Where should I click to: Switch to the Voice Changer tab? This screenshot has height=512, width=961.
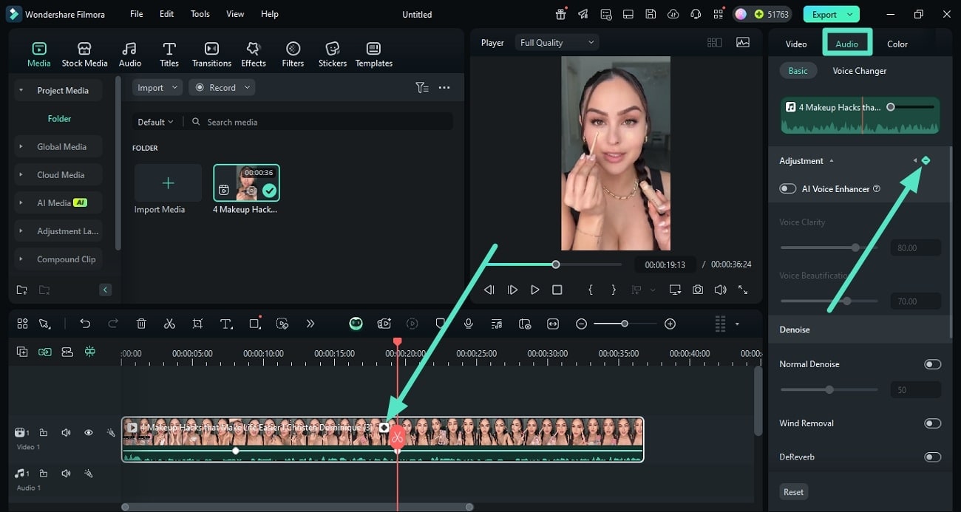point(859,71)
